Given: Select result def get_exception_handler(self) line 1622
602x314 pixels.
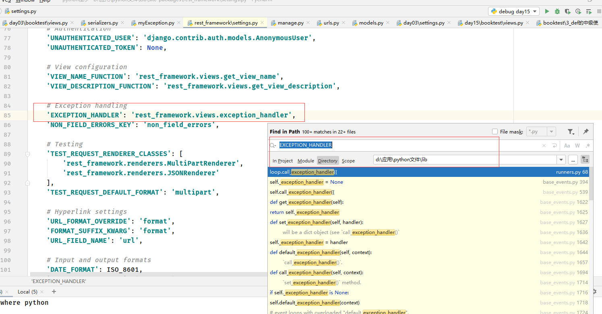Looking at the screenshot, I should point(428,202).
